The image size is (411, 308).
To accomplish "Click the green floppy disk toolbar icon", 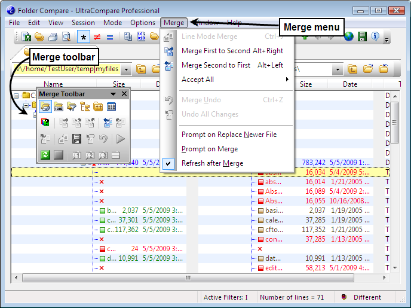I will [x=362, y=36].
